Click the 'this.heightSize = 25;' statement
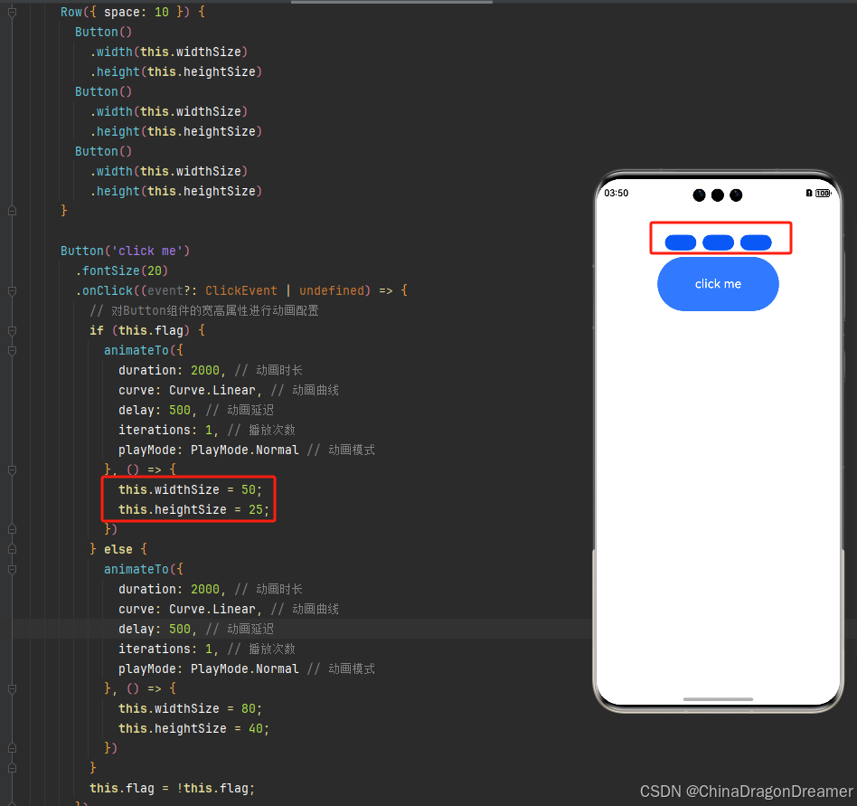Viewport: 857px width, 806px height. 194,509
